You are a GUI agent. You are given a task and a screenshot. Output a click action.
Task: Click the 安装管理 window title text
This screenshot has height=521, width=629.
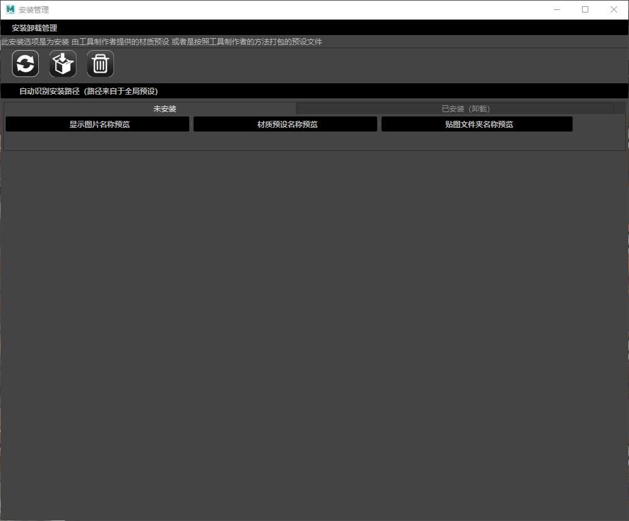click(x=34, y=10)
